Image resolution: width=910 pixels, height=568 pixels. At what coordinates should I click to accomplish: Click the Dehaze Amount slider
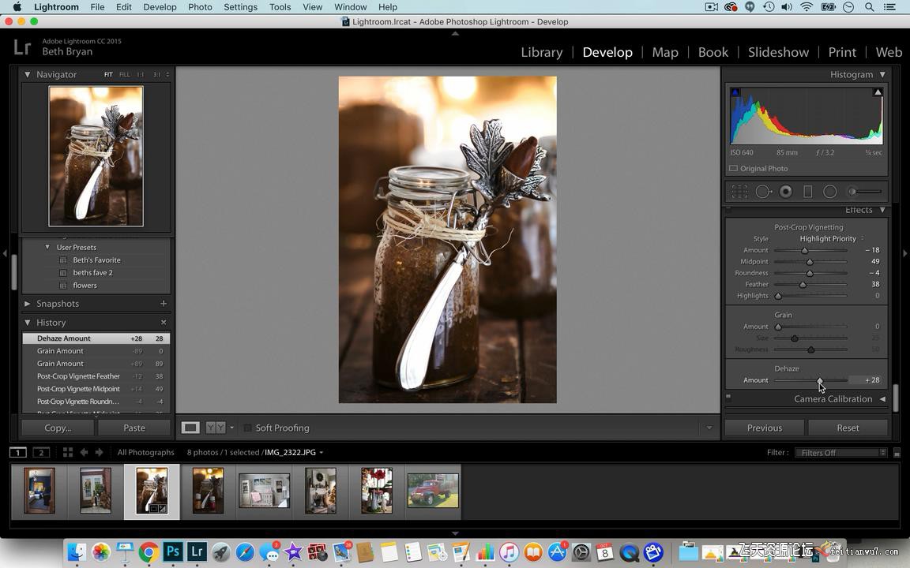pos(810,380)
